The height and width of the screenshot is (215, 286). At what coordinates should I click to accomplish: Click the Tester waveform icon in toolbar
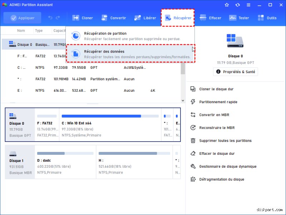coord(233,18)
